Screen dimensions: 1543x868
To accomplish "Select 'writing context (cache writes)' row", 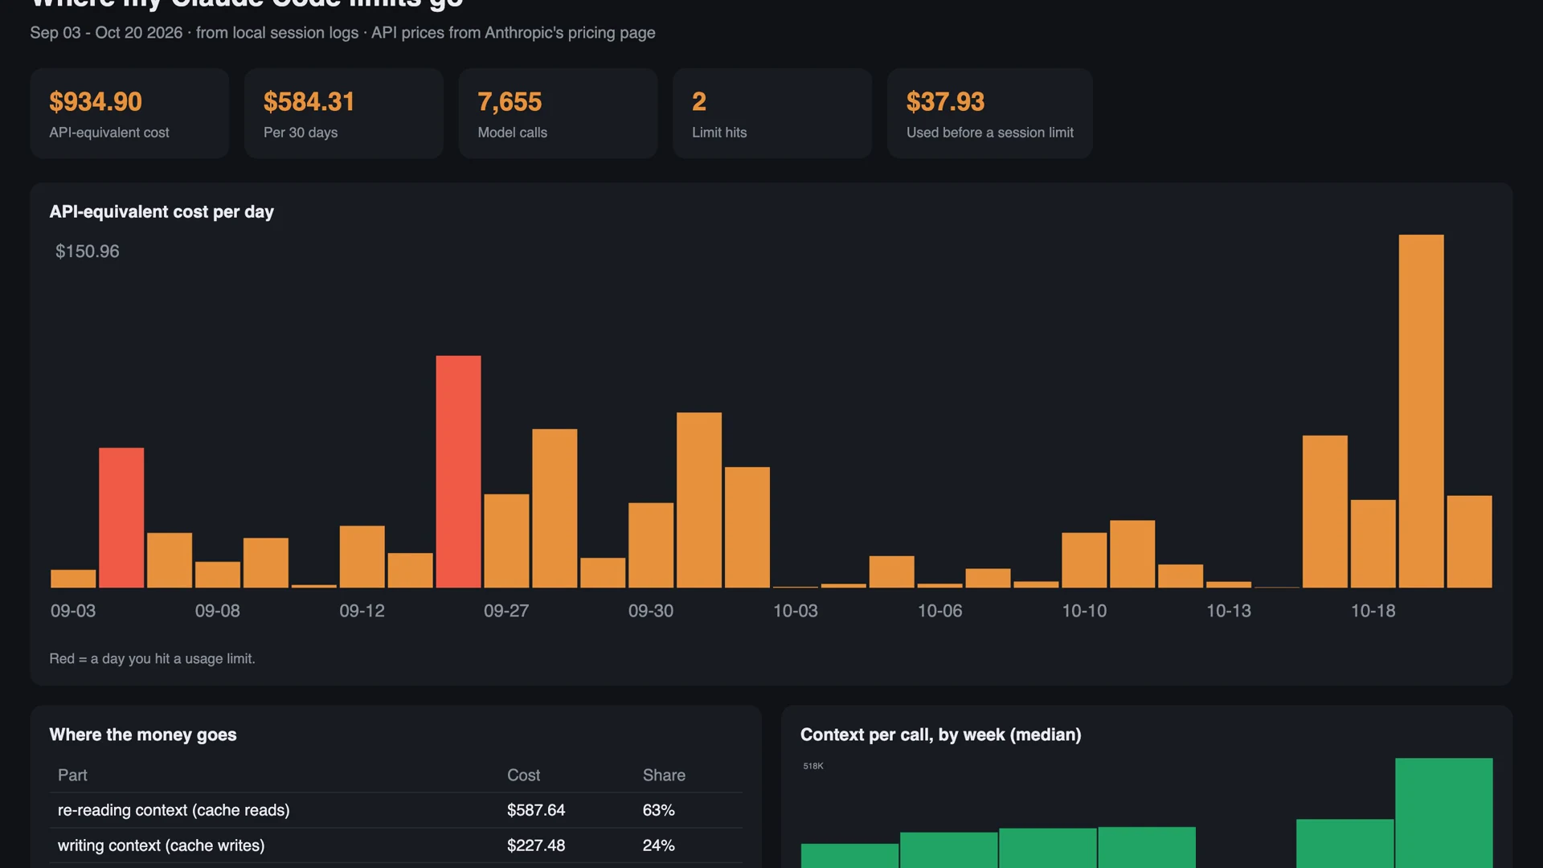I will click(x=395, y=845).
